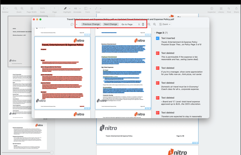Zoom out in the comparison window

click(149, 25)
